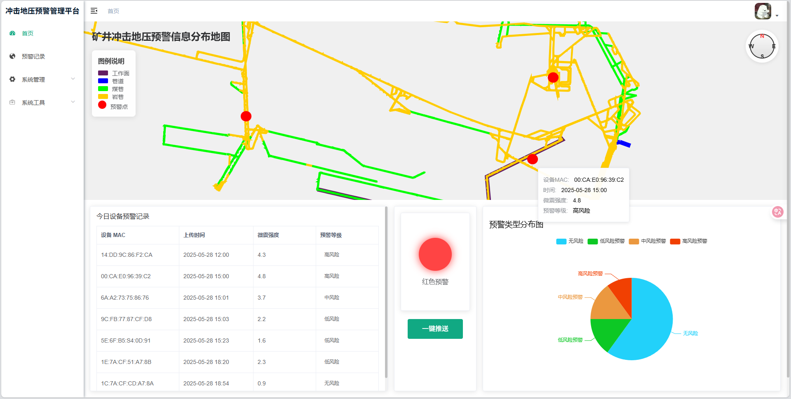
Task: Open the user account dropdown arrow
Action: point(777,16)
